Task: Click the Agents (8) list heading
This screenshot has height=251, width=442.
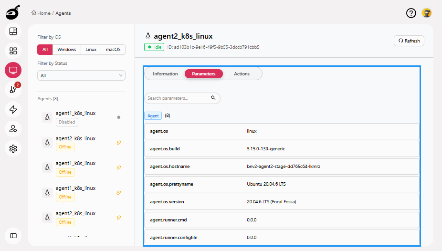Action: [x=48, y=99]
